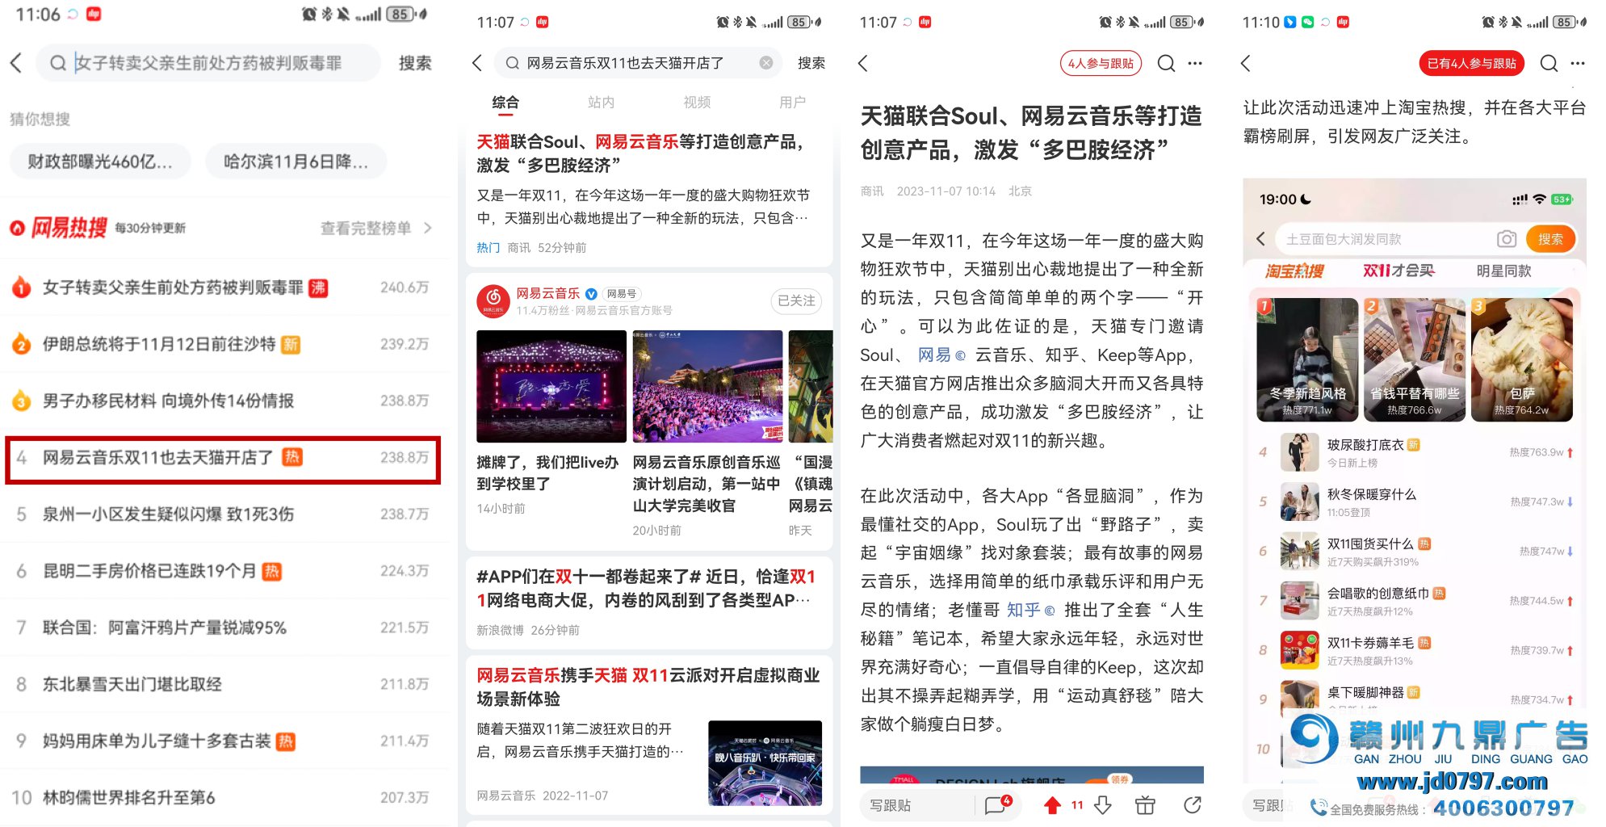Viewport: 1606px width, 827px height.
Task: Open three-dot more menu in article header
Action: pyautogui.click(x=1196, y=63)
